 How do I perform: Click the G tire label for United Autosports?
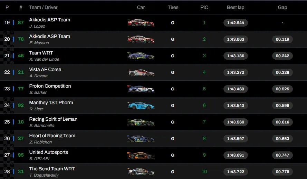173,155
